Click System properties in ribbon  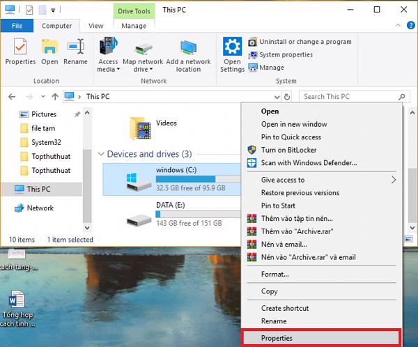(x=285, y=54)
